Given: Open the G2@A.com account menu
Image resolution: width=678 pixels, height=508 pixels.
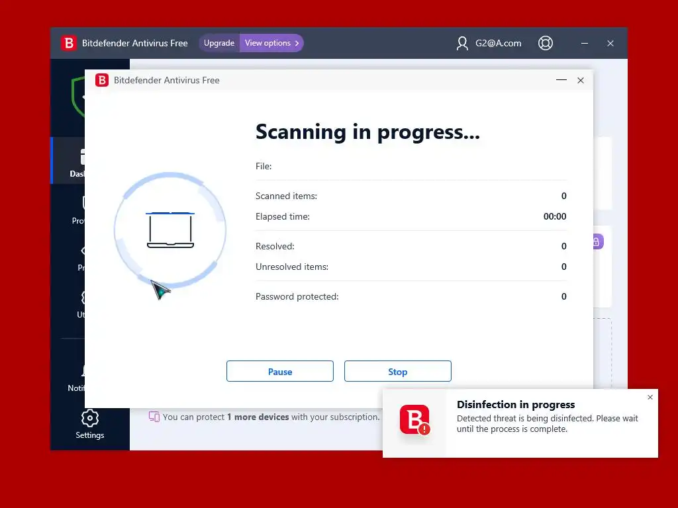Looking at the screenshot, I should [489, 43].
